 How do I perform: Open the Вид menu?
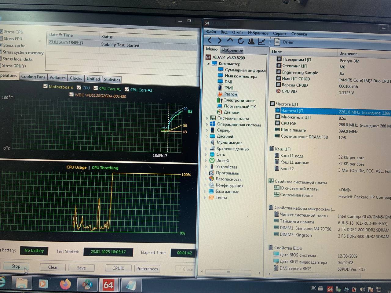(x=224, y=32)
